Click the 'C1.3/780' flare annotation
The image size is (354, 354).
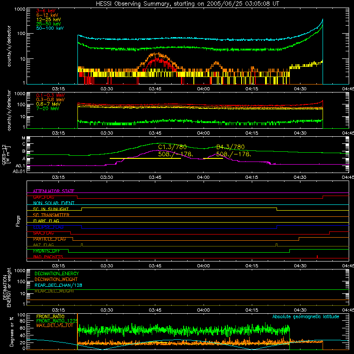tap(172, 147)
